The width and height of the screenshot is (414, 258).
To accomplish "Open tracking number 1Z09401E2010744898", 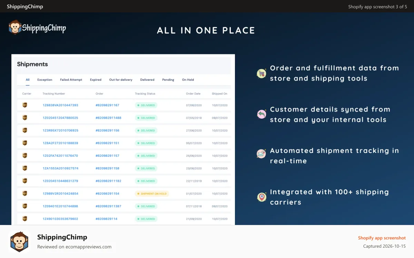I will click(60, 206).
